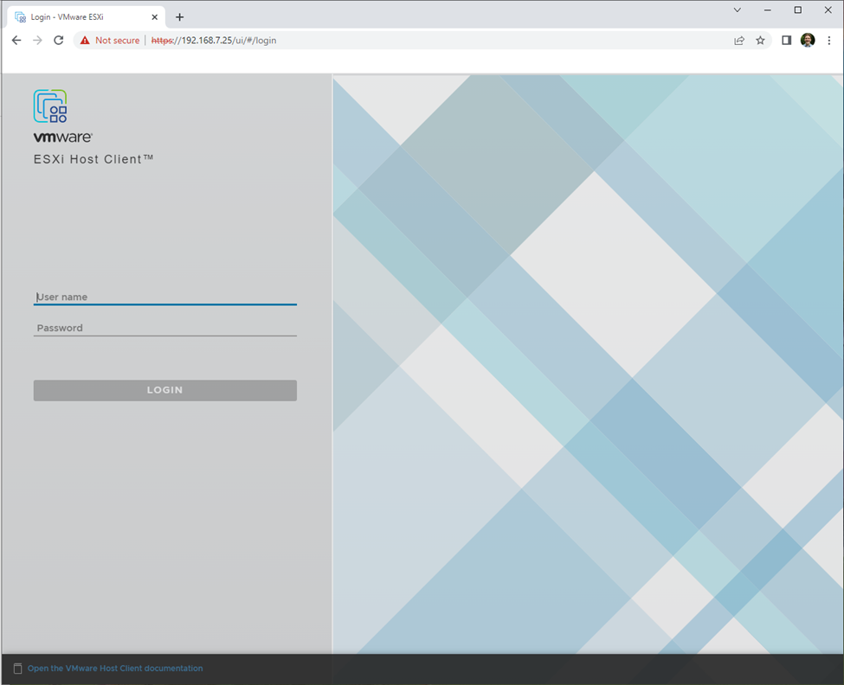Open the VMware Host Client documentation link

(115, 669)
